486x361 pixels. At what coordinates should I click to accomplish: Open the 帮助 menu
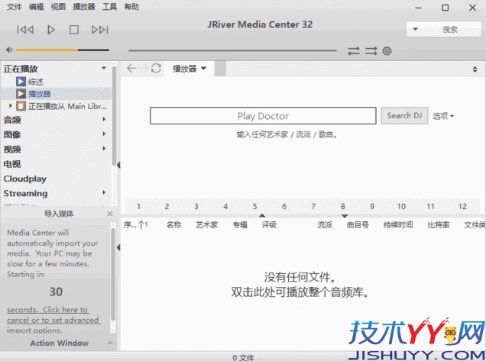131,7
